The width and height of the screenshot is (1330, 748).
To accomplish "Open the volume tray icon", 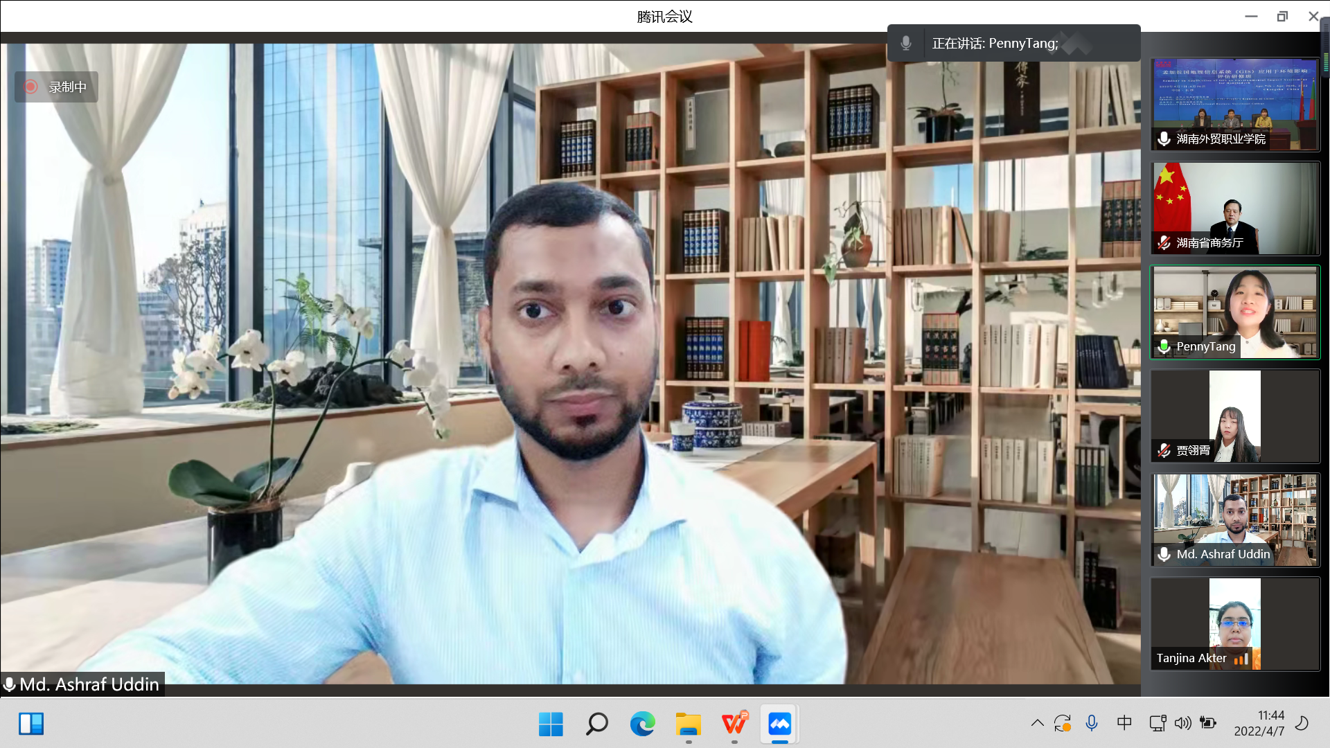I will pyautogui.click(x=1183, y=723).
